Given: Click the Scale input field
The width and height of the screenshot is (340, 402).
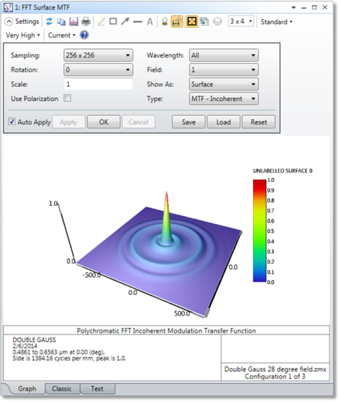Looking at the screenshot, I should [98, 84].
